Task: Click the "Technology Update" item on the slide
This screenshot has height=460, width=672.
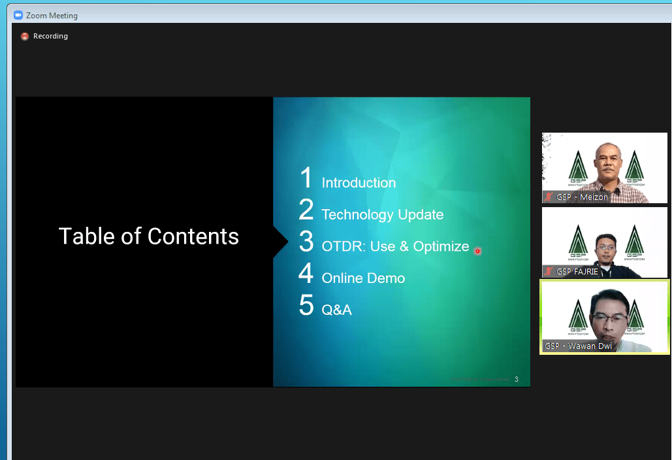Action: [x=383, y=214]
